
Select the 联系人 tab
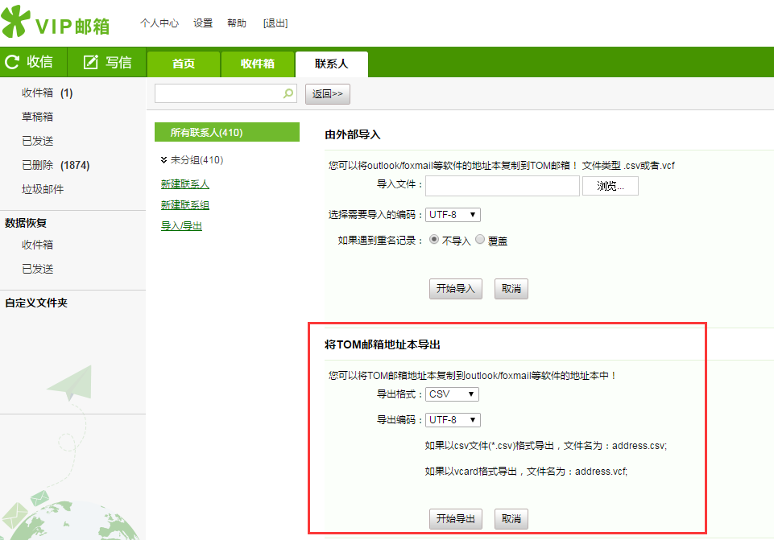(332, 64)
